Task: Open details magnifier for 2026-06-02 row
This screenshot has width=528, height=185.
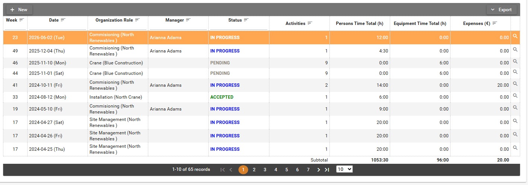Action: [515, 36]
